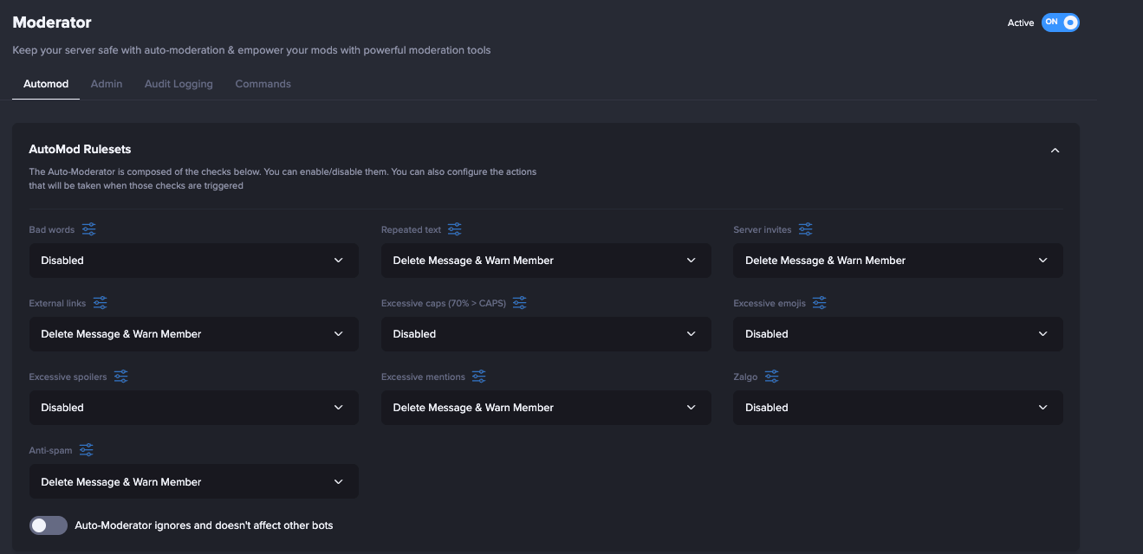Switch to the Admin tab

[x=107, y=84]
